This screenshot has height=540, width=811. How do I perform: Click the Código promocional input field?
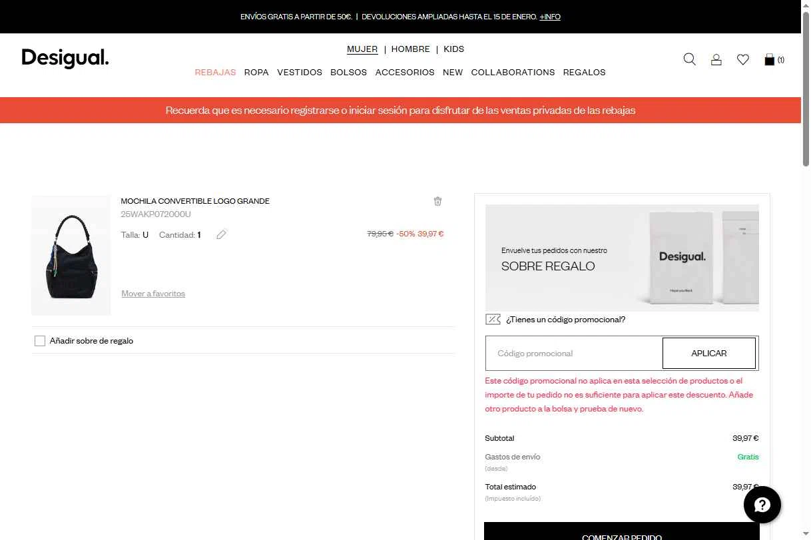click(x=574, y=354)
